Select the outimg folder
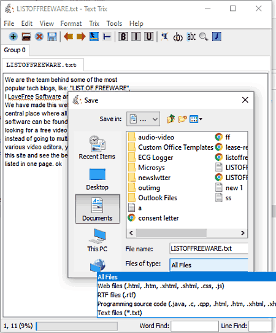Viewport: 276px width, 333px height. (x=144, y=188)
